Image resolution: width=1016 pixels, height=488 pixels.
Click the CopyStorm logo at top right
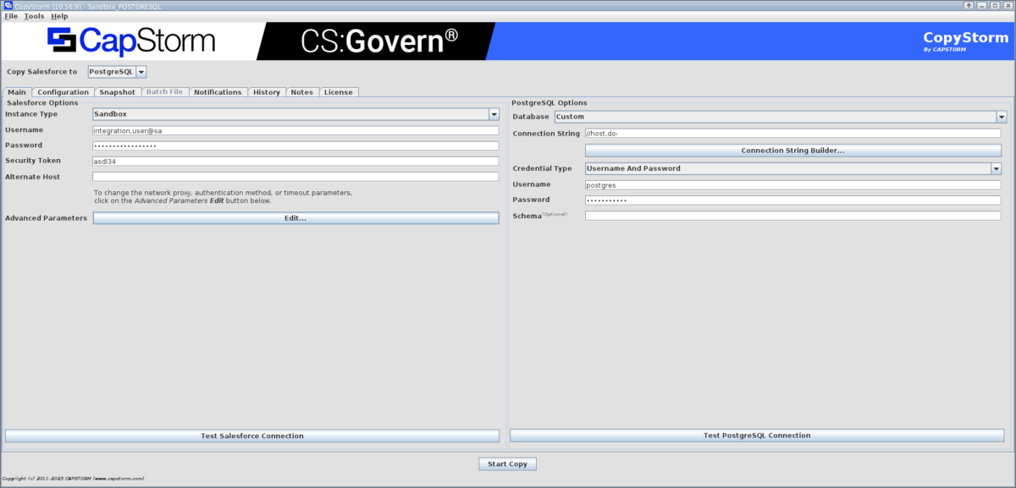click(964, 37)
